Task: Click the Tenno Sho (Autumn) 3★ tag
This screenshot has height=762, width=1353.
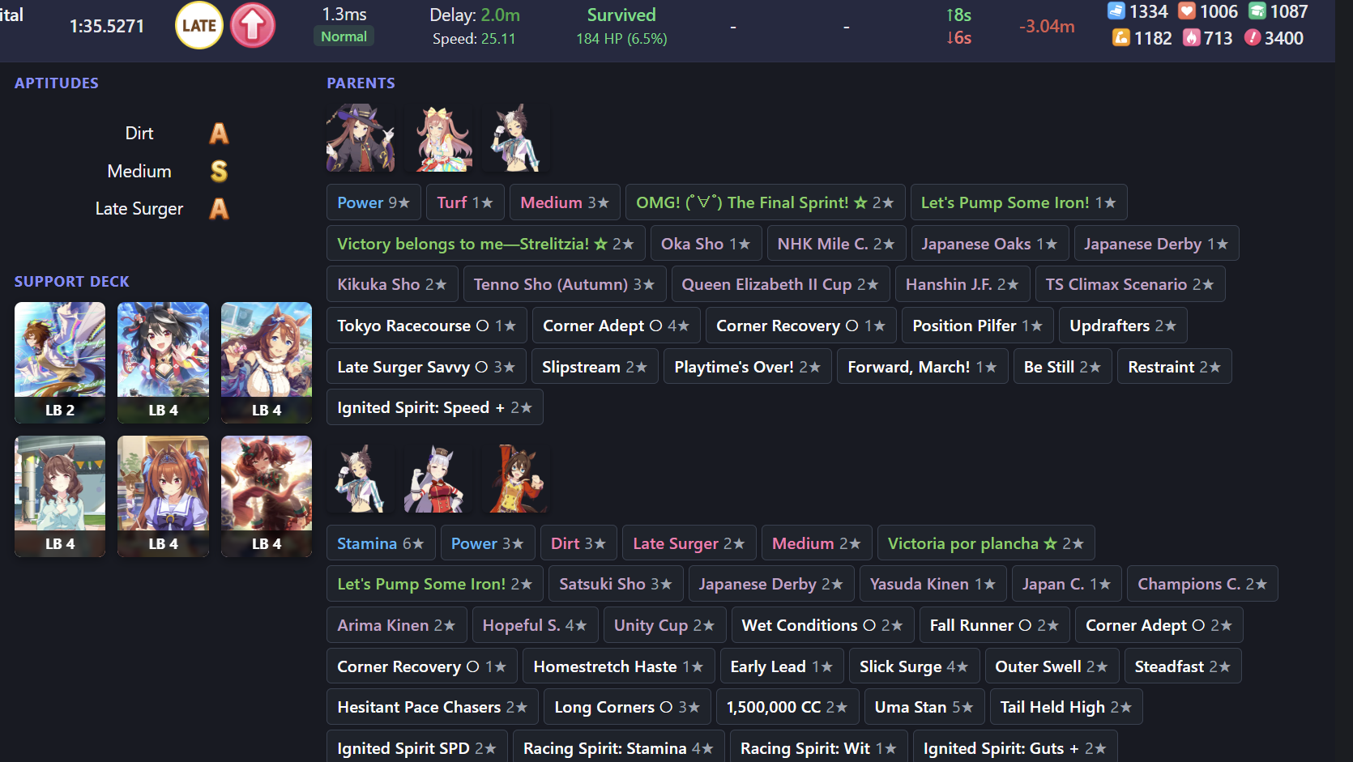Action: pos(564,284)
